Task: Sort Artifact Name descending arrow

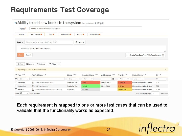Action: [45, 75]
